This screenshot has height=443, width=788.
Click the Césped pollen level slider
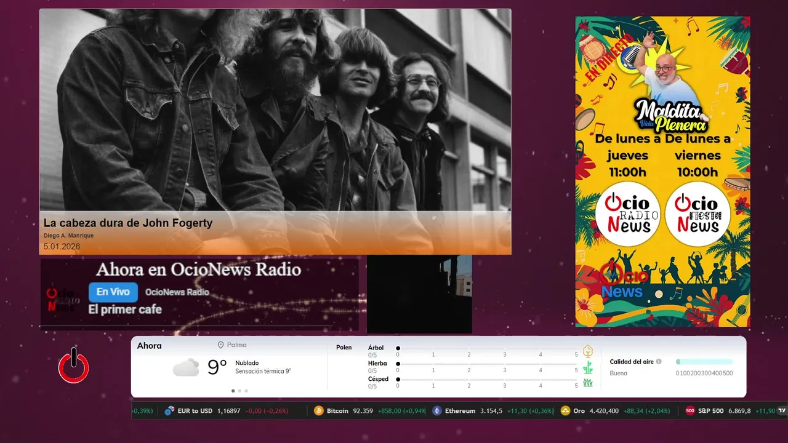tap(488, 379)
